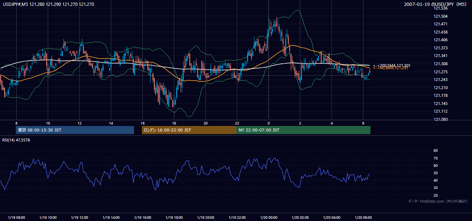Click price axis label 121.112
This screenshot has width=472, height=221.
tap(441, 112)
